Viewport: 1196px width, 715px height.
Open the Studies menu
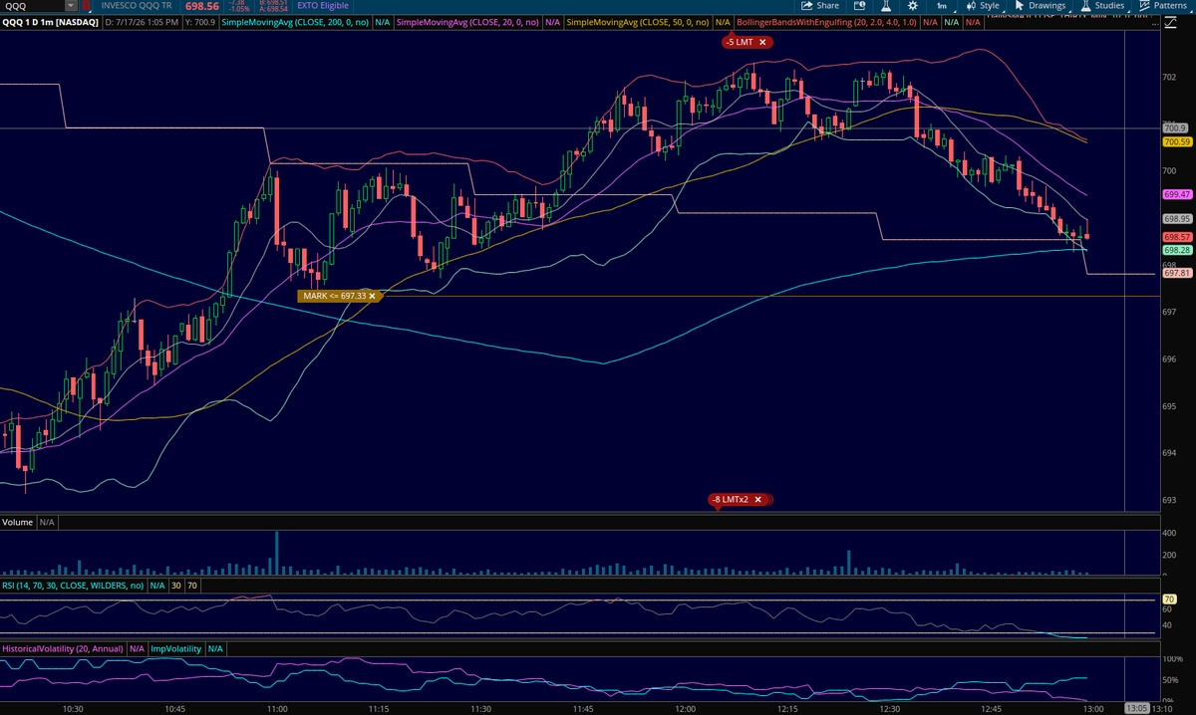click(x=1102, y=6)
